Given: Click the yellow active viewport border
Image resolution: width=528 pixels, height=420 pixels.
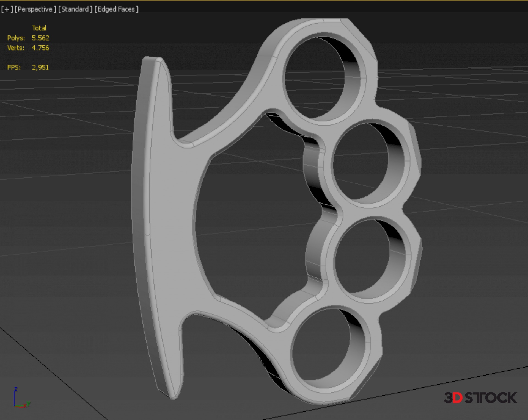Looking at the screenshot, I should 264,1.
